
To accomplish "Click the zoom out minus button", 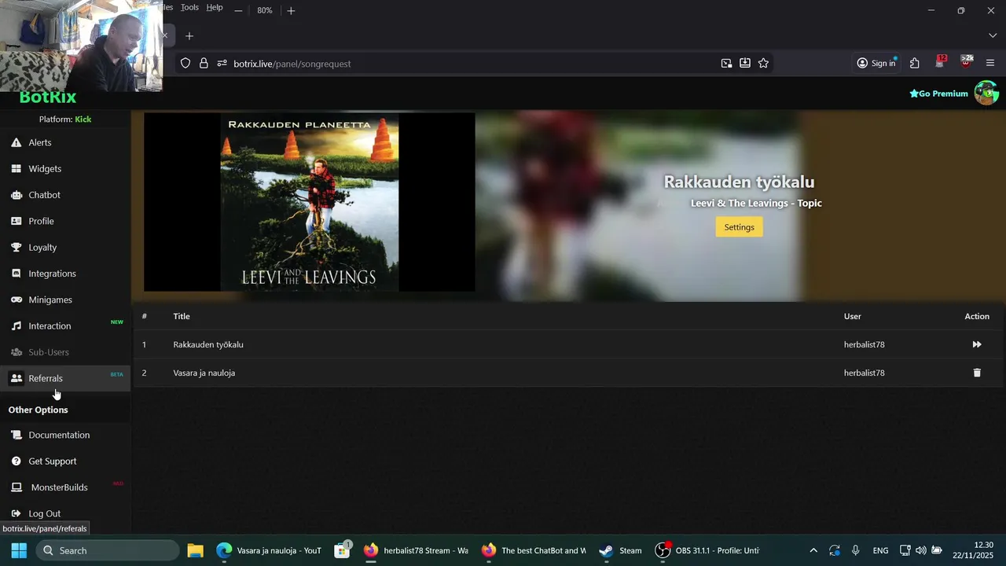I will [238, 10].
